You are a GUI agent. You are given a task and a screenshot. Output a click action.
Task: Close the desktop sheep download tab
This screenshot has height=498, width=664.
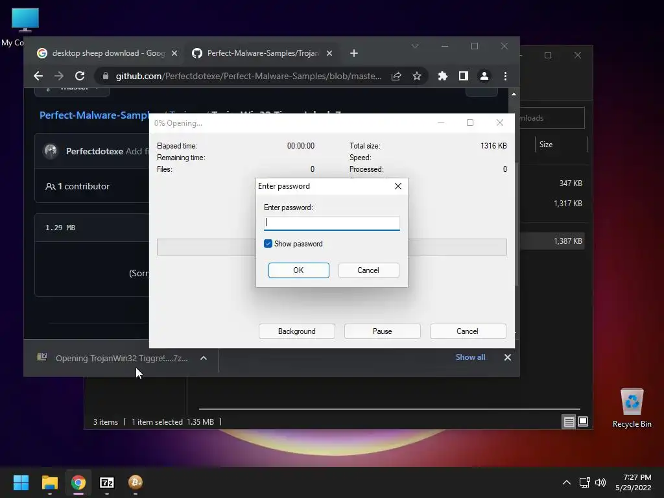point(174,53)
